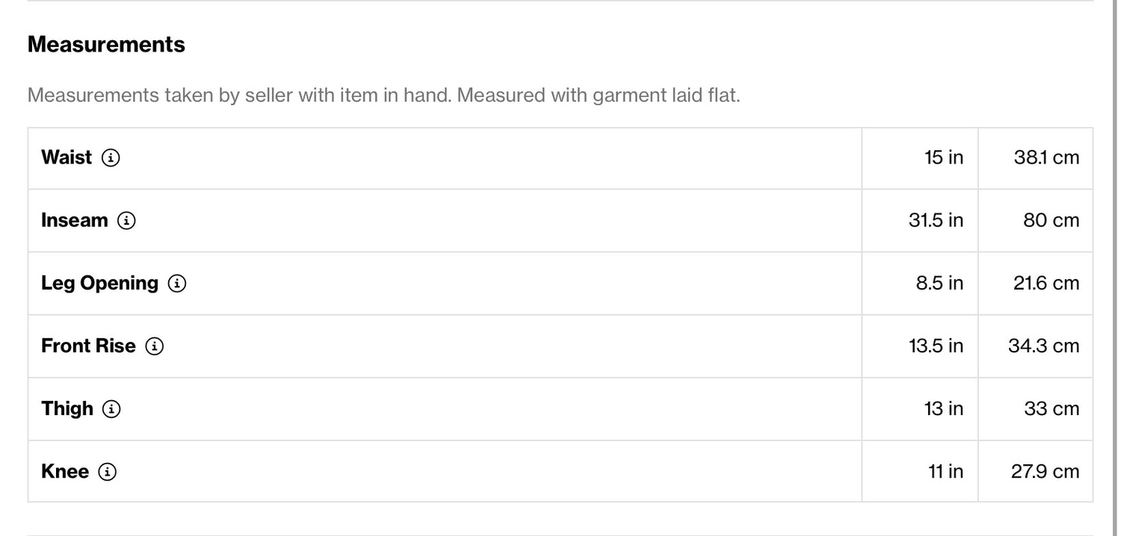Click the info icon beside Waist
The width and height of the screenshot is (1121, 536).
pyautogui.click(x=111, y=158)
